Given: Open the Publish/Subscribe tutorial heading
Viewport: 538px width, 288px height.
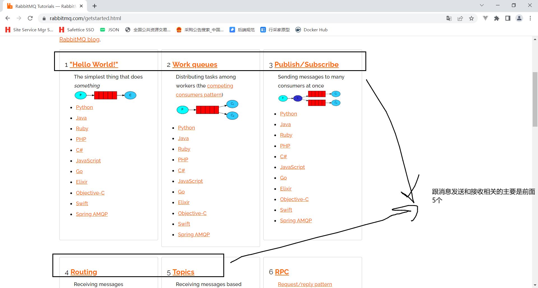Looking at the screenshot, I should 307,64.
